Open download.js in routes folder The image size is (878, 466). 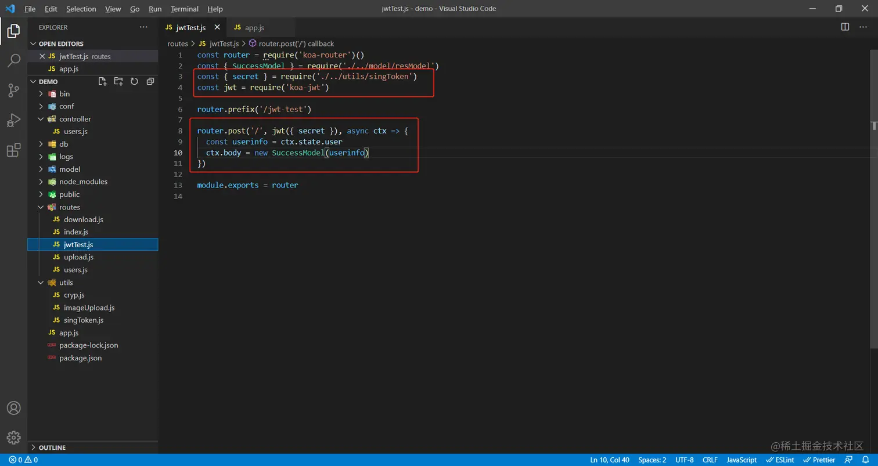coord(93,219)
